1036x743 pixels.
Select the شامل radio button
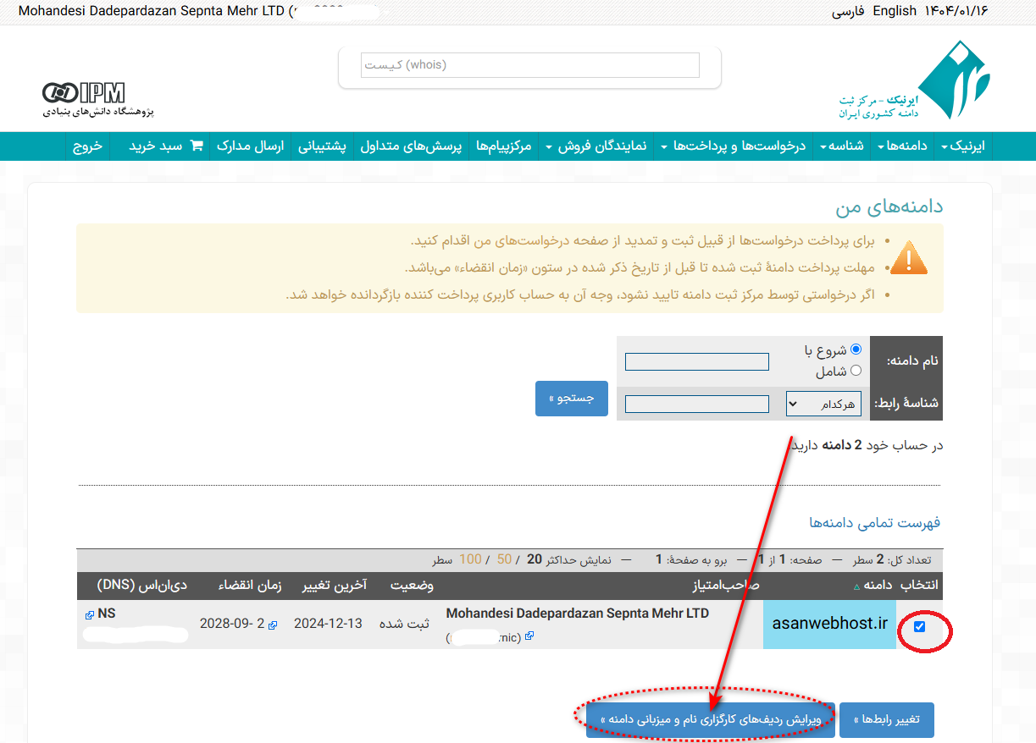click(x=856, y=371)
